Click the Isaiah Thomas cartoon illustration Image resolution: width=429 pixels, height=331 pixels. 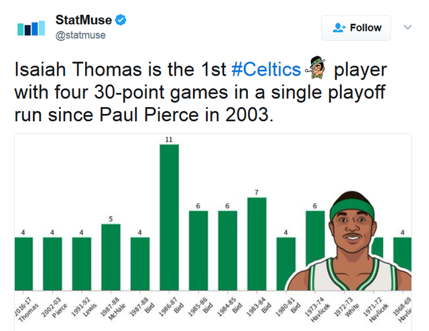349,241
